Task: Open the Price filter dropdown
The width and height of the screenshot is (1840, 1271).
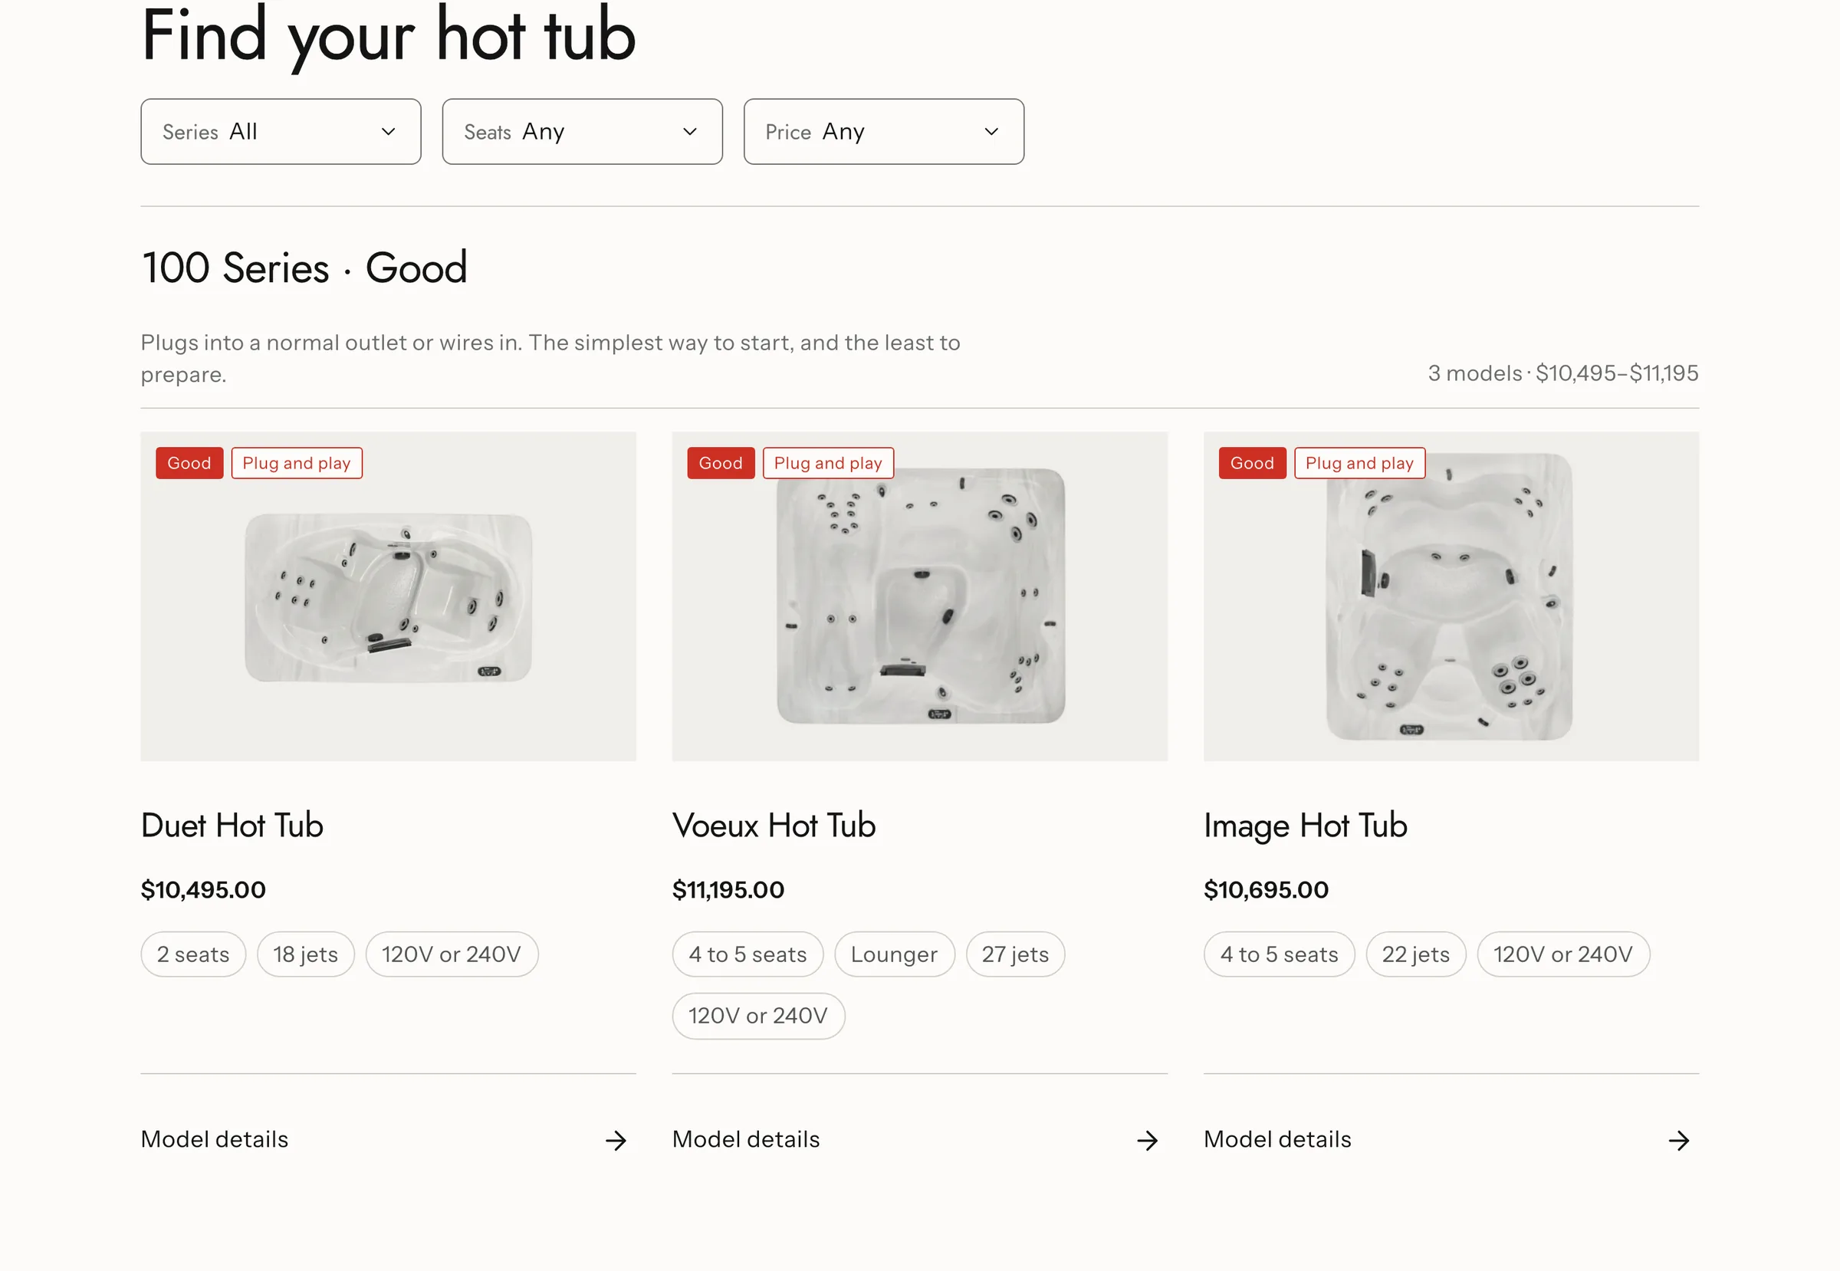Action: click(884, 131)
